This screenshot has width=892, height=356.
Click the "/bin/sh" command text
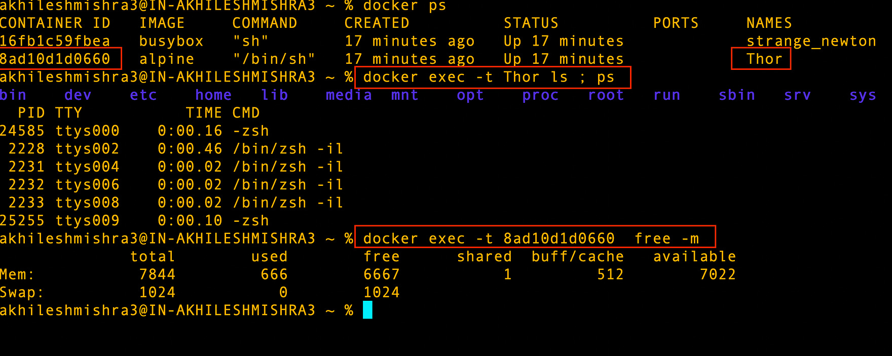coord(274,59)
